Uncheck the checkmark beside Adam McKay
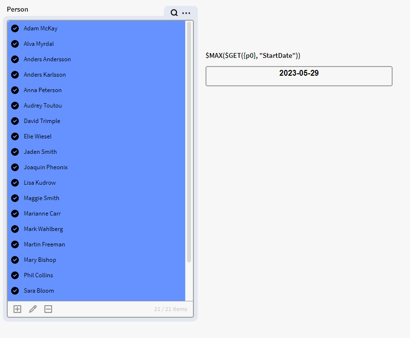The image size is (410, 338). 15,28
